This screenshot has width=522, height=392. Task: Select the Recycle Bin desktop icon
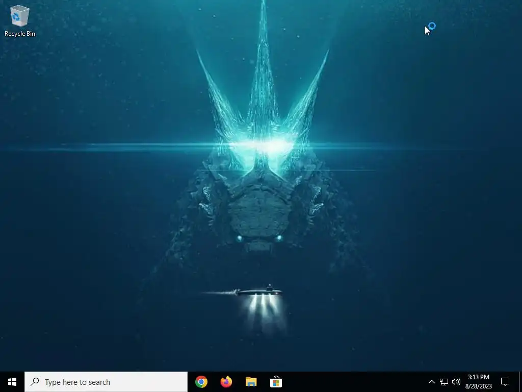(20, 20)
